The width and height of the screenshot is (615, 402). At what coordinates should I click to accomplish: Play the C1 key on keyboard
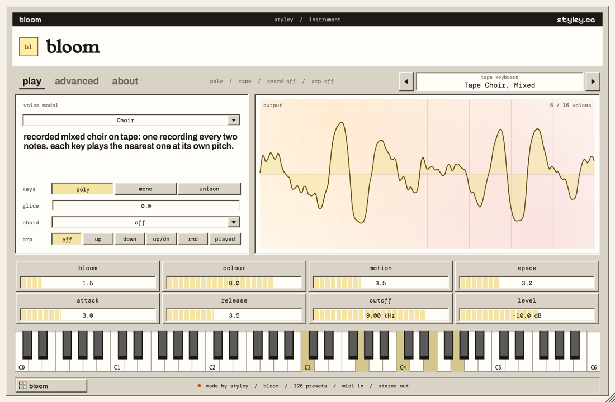click(x=117, y=365)
